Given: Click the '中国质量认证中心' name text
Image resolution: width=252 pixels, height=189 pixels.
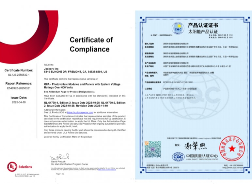Looking at the screenshot, I should pos(202,156).
